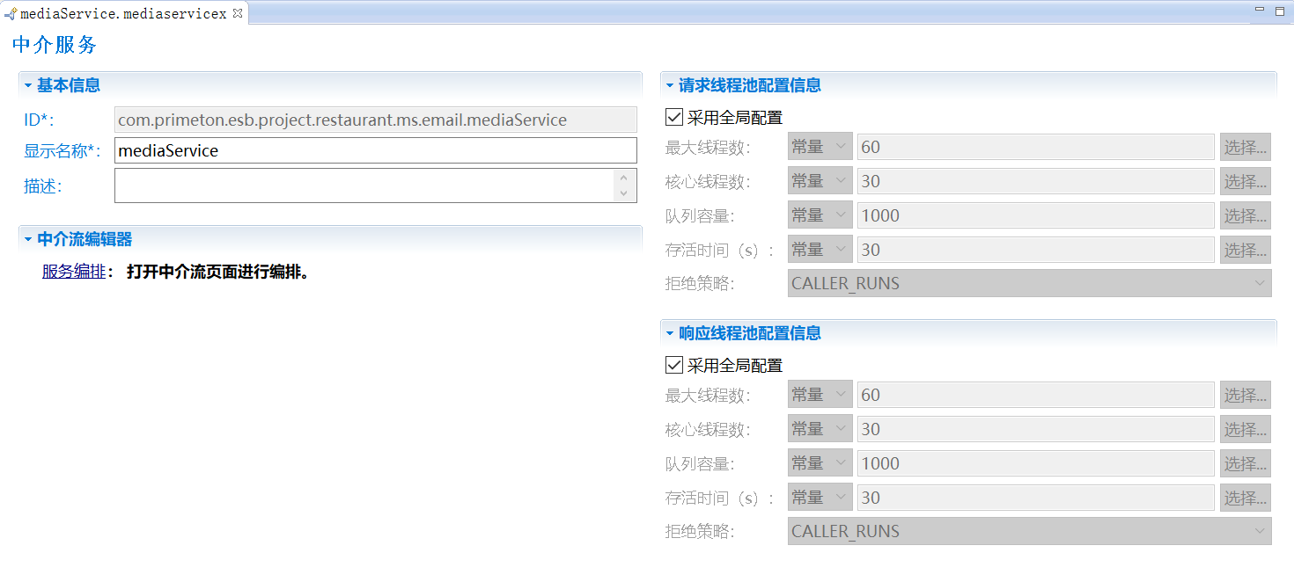Uncheck 采用全局配置 in request thread pool
Image resolution: width=1294 pixels, height=582 pixels.
tap(675, 117)
